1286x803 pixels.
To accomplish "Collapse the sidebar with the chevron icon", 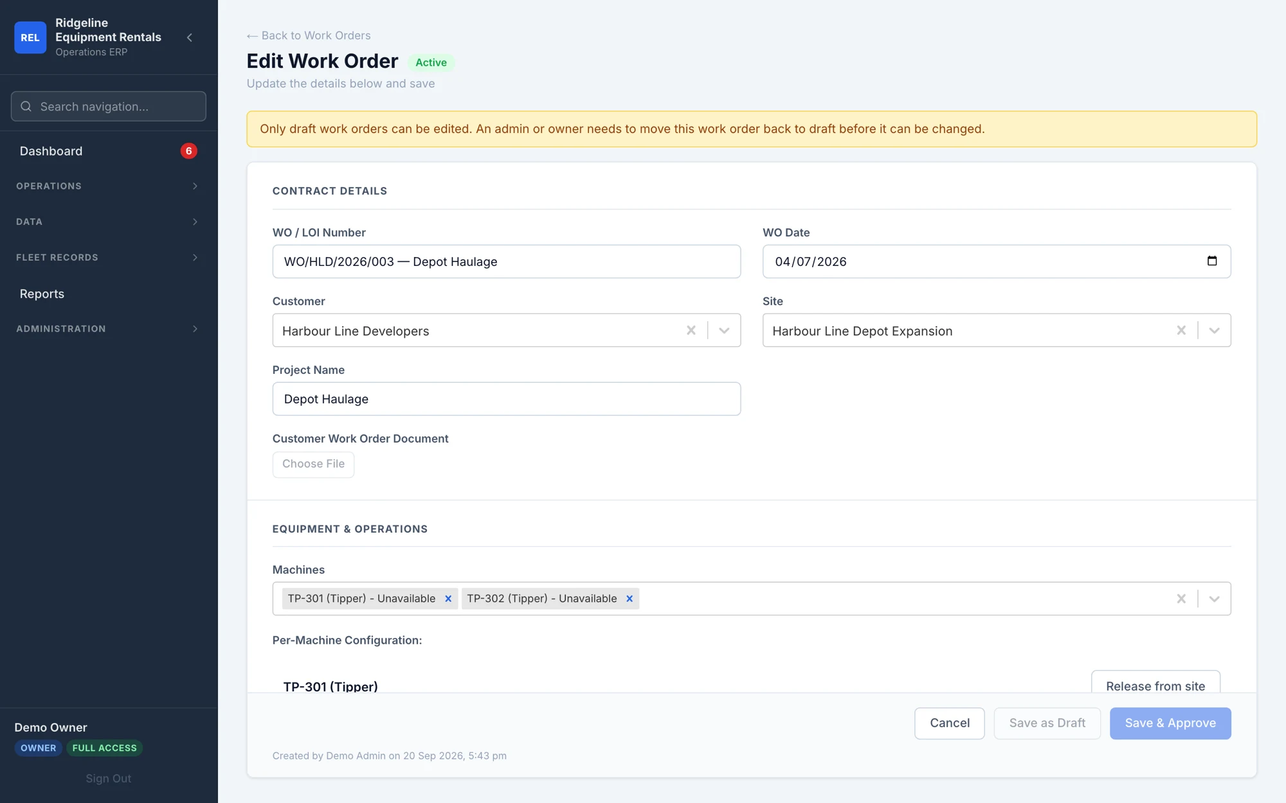I will pos(190,37).
